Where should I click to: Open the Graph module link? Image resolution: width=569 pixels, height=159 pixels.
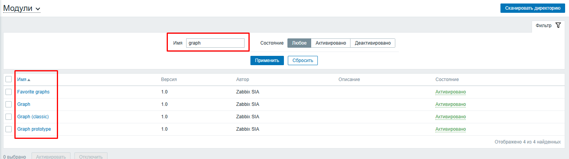click(24, 104)
